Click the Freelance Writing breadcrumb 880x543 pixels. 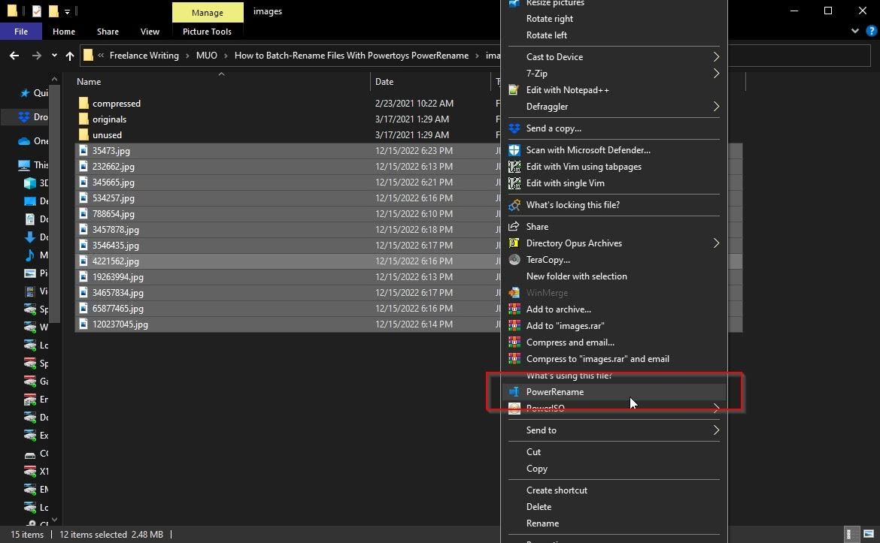coord(144,56)
